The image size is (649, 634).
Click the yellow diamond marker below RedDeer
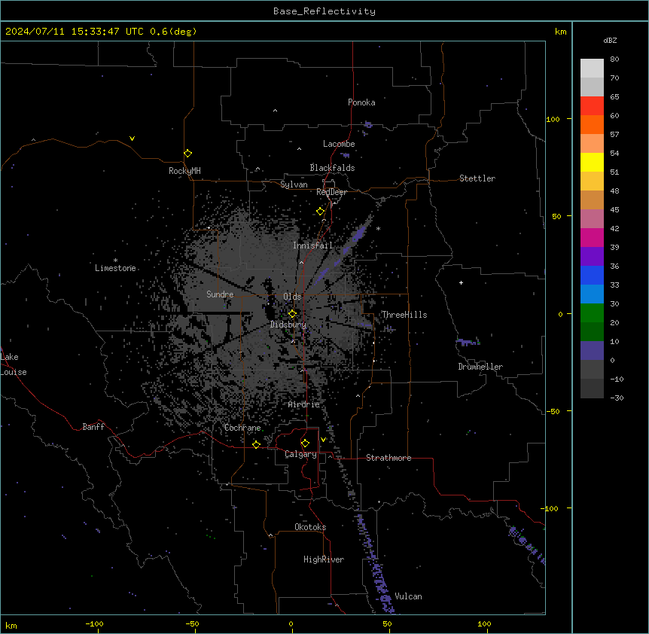tap(321, 212)
